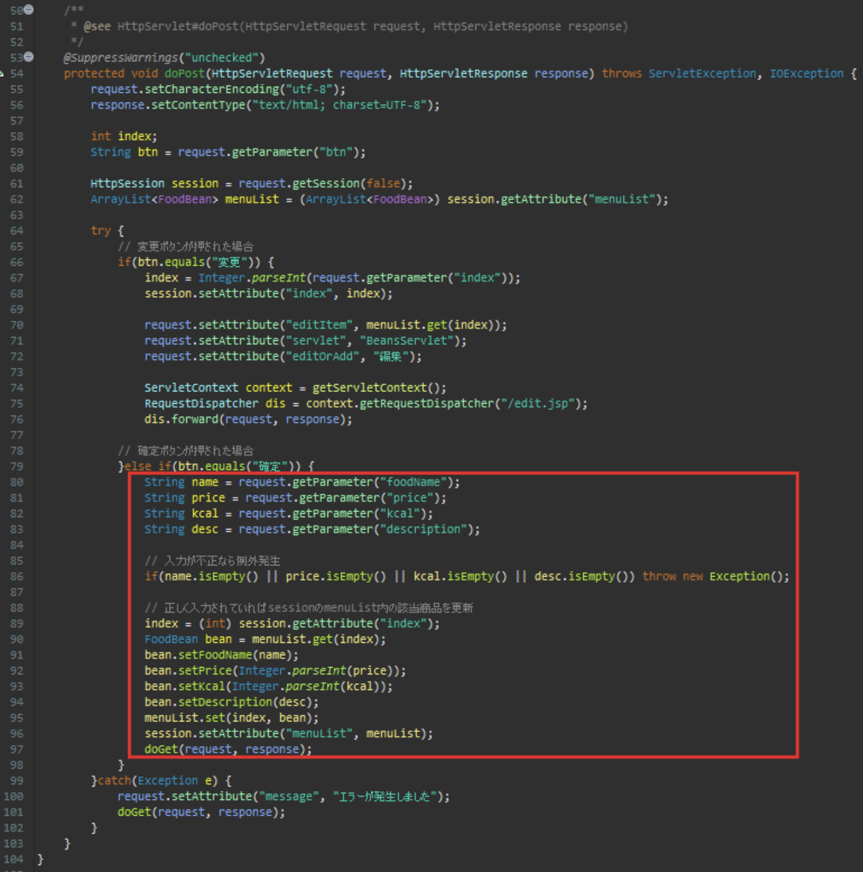The width and height of the screenshot is (863, 872).
Task: Click bean.setPrice statement
Action: (275, 671)
